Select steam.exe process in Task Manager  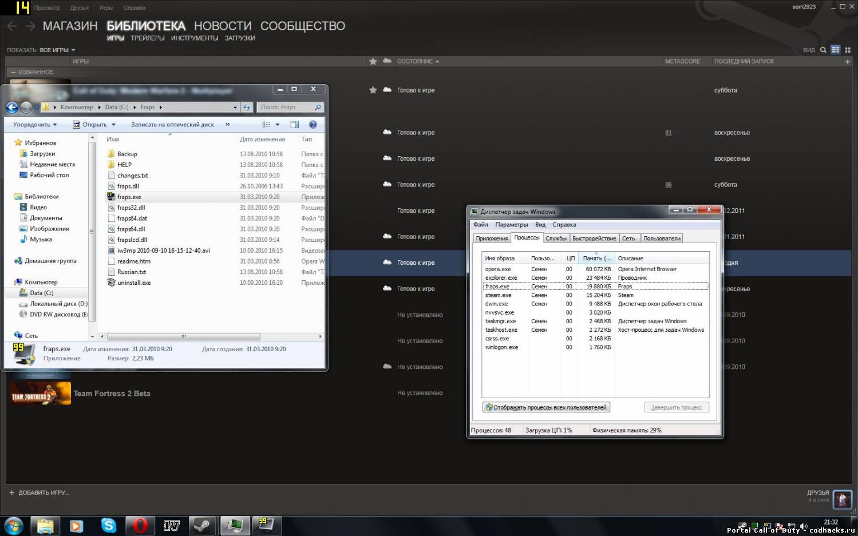[595, 295]
